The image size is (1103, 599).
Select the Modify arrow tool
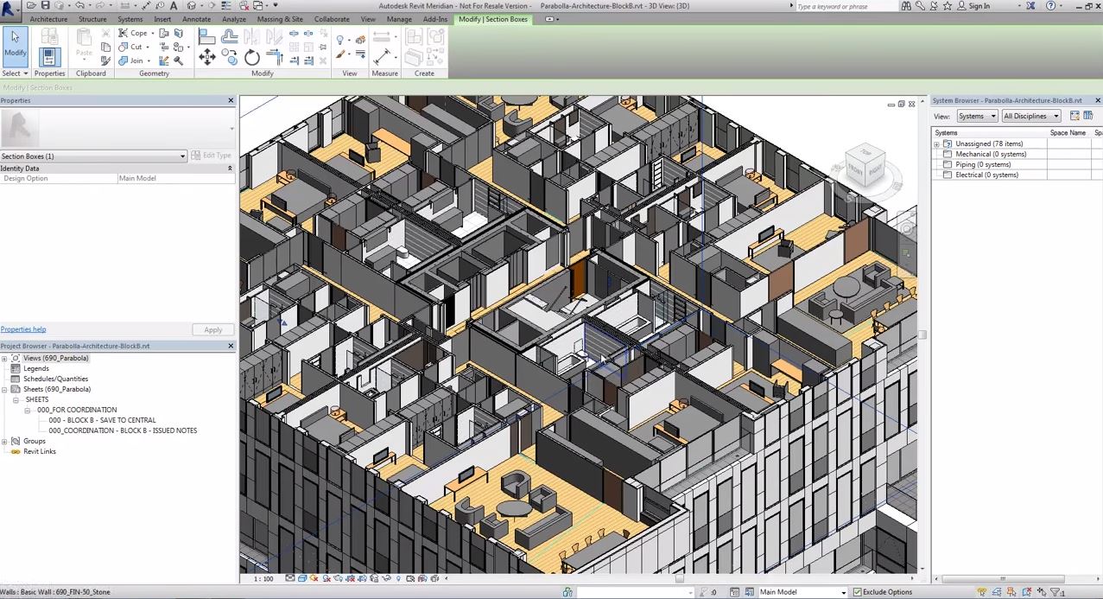pyautogui.click(x=14, y=48)
